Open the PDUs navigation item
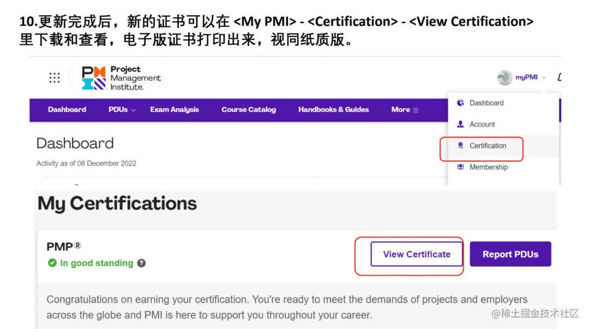Viewport: 589px width, 329px height. [x=118, y=110]
